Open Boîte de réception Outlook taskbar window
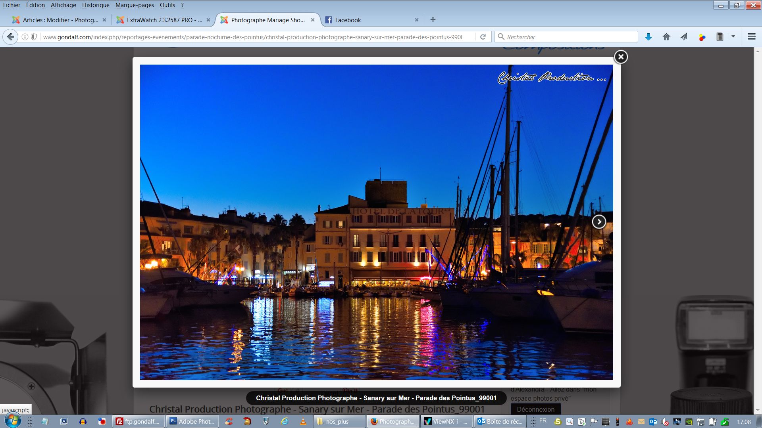The image size is (762, 428). 500,421
